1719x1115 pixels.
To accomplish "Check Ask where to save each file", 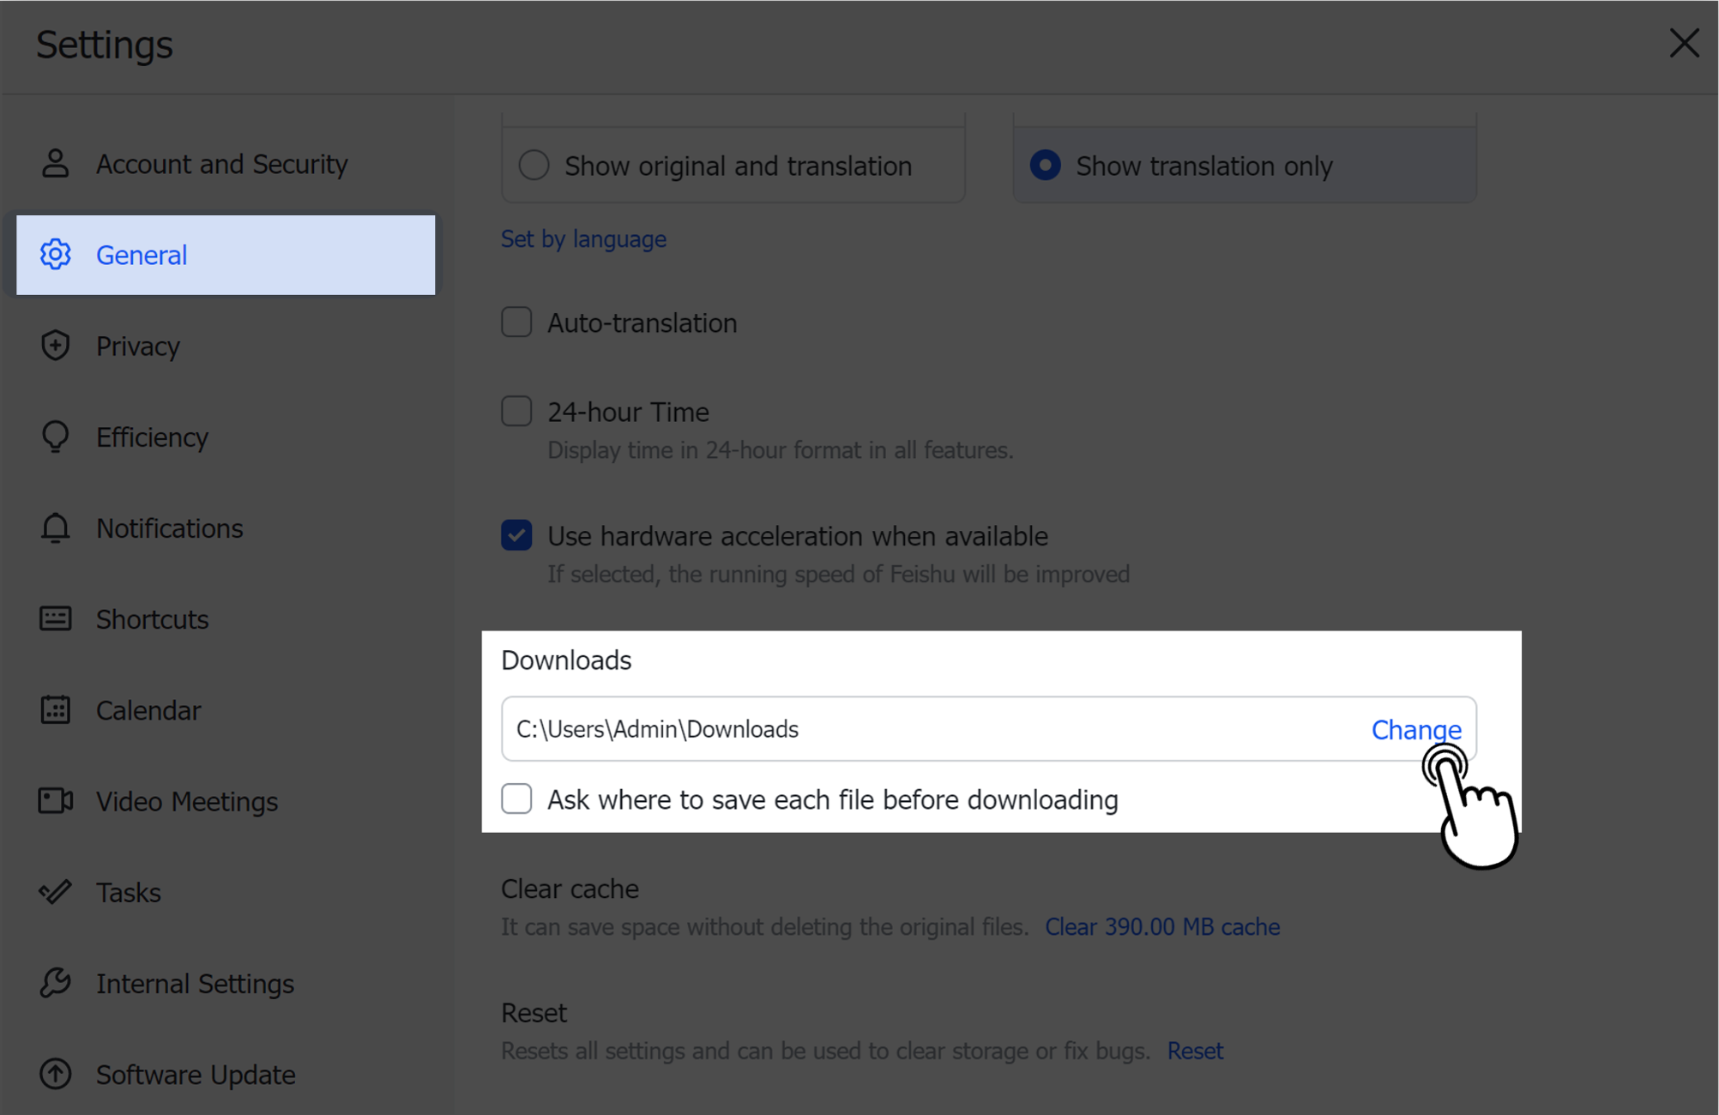I will [516, 799].
